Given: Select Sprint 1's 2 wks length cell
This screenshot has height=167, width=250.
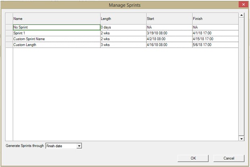Looking at the screenshot, I should pos(124,33).
